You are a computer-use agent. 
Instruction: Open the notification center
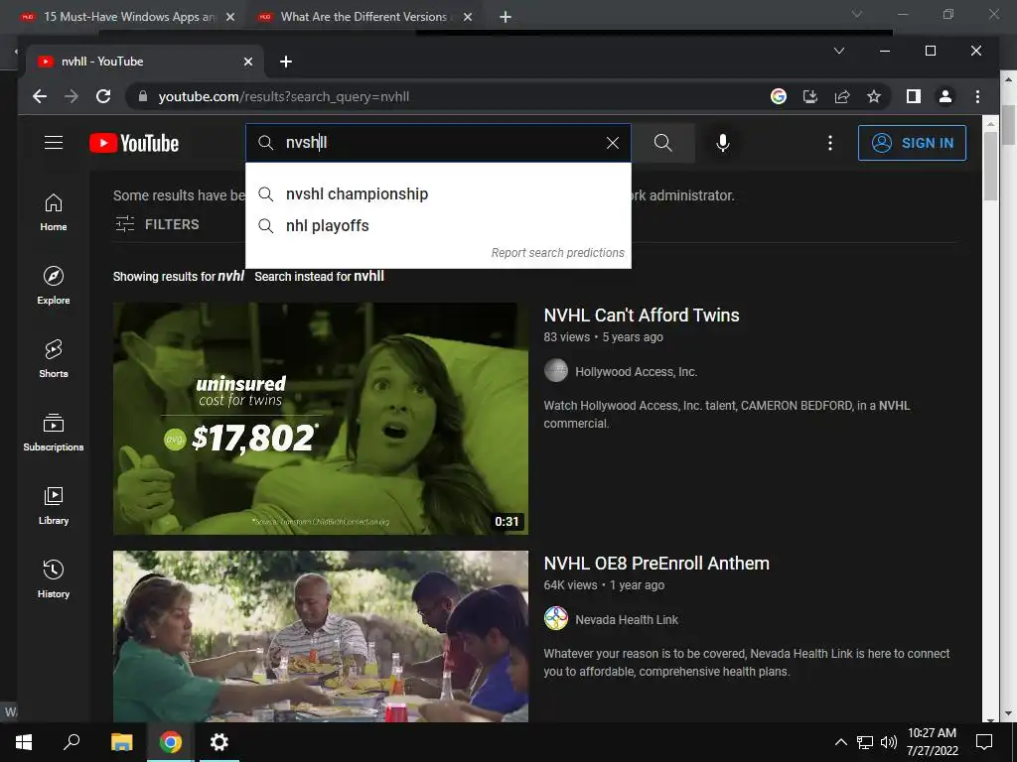[x=984, y=742]
